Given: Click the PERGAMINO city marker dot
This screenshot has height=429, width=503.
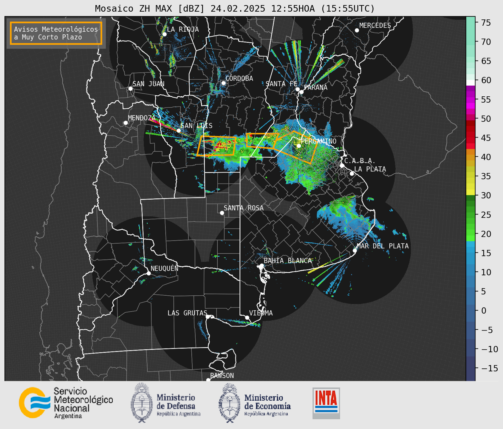Looking at the screenshot, I should point(299,146).
